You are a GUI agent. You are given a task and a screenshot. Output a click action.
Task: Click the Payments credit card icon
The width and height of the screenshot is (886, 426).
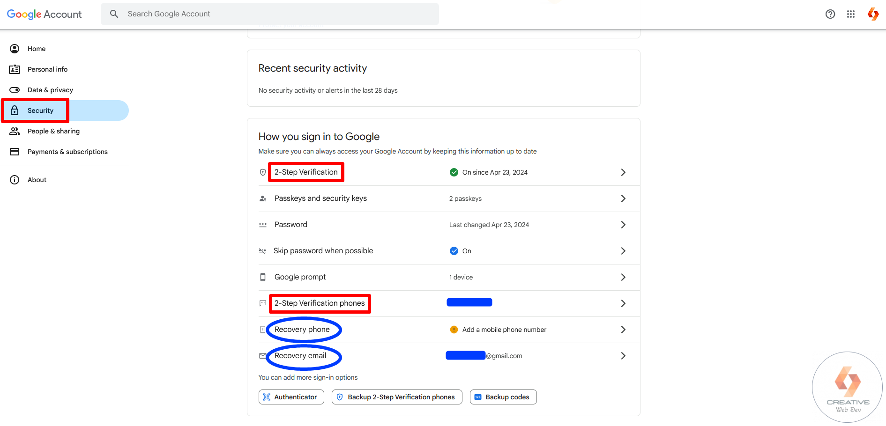(15, 152)
